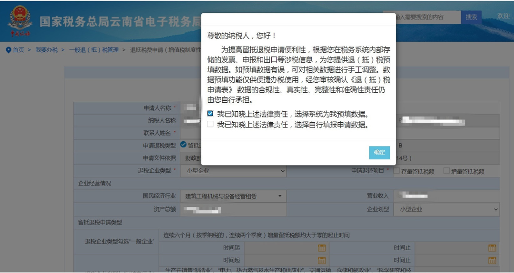Check 选择系统为我预填数据 option
This screenshot has height=273, width=514.
point(210,113)
